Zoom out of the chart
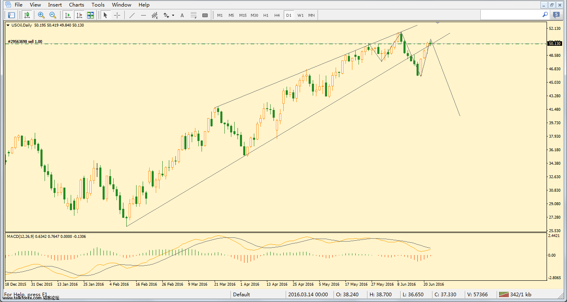This screenshot has height=302, width=567. click(53, 15)
